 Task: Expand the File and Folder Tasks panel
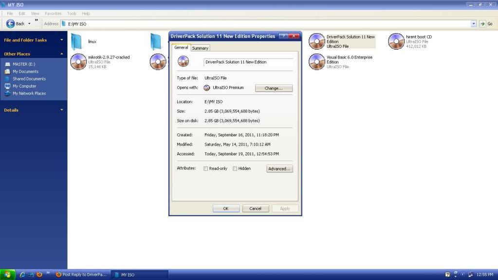62,40
